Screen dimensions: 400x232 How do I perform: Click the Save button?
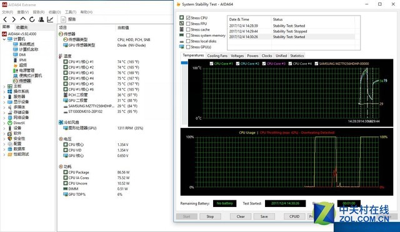(x=264, y=216)
